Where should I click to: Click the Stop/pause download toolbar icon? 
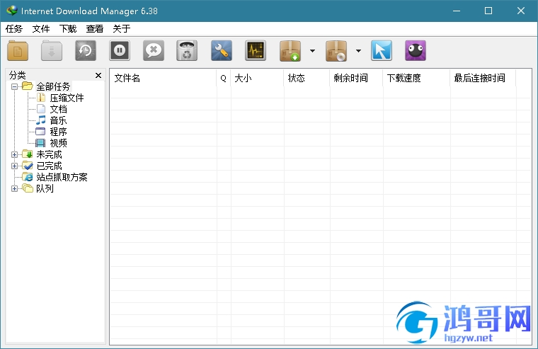tap(120, 51)
